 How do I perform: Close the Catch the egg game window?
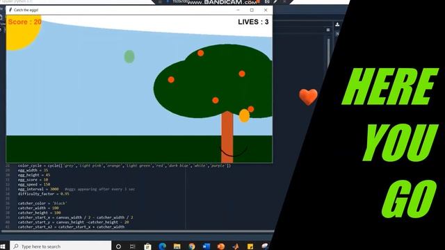pyautogui.click(x=266, y=10)
